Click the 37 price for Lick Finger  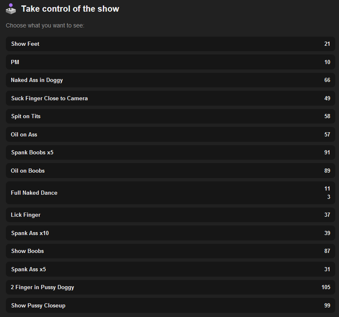pos(327,215)
